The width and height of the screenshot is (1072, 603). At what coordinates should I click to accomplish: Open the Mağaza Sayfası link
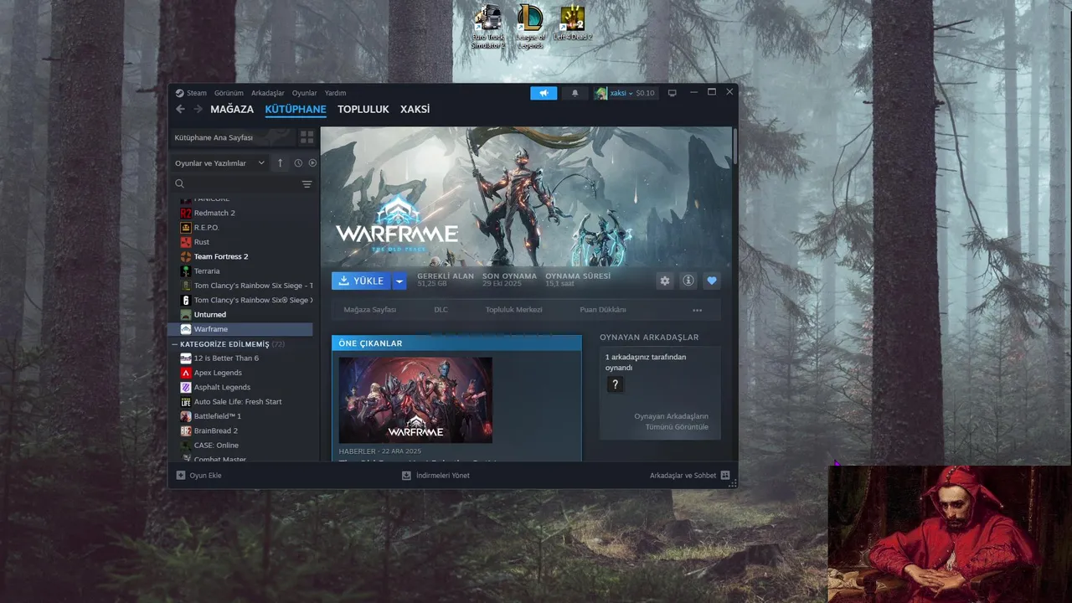click(x=370, y=310)
